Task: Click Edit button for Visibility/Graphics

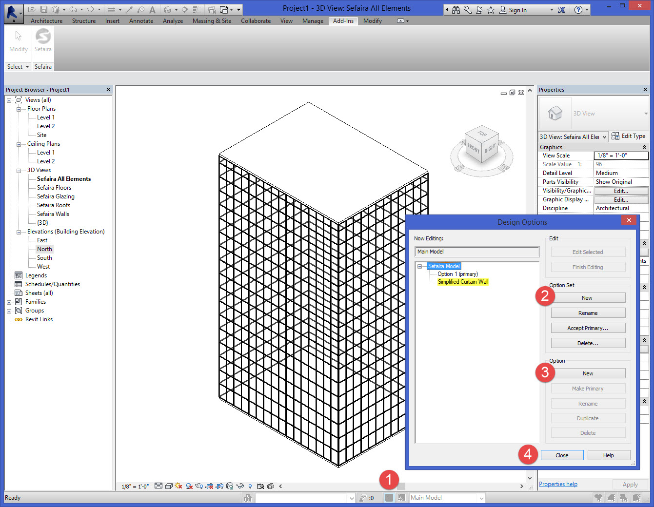Action: point(621,191)
